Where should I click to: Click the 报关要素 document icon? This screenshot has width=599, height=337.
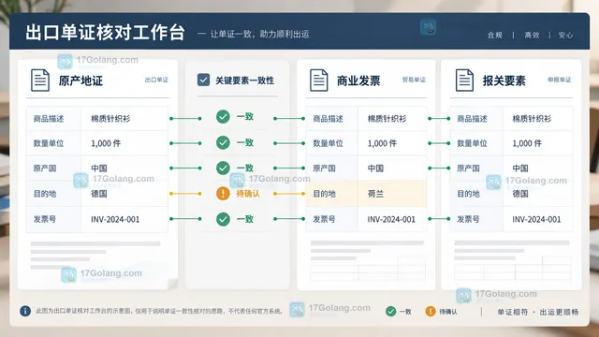coord(464,81)
